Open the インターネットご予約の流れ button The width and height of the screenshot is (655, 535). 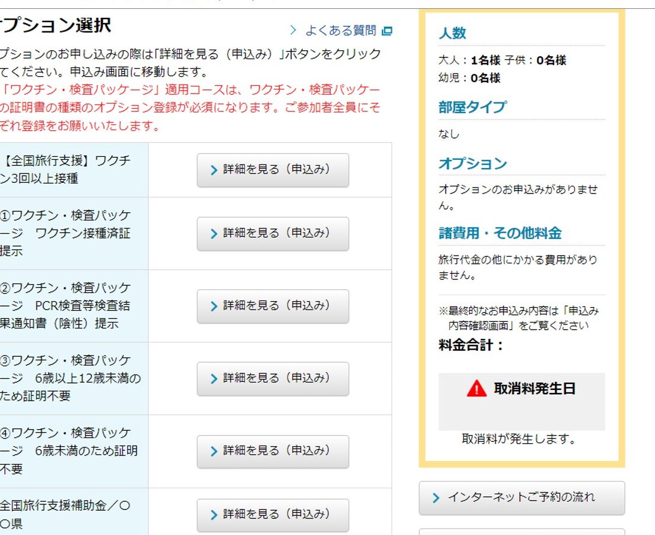click(522, 498)
